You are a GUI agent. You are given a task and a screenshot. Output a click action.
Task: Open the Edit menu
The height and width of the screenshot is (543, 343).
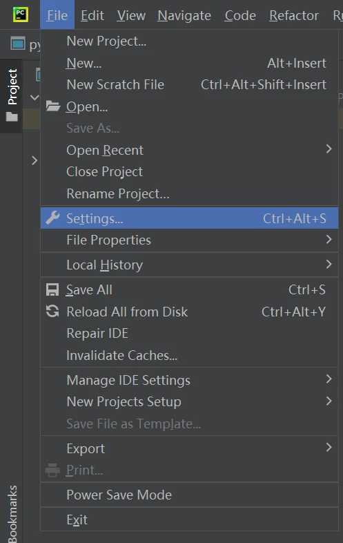click(x=92, y=15)
